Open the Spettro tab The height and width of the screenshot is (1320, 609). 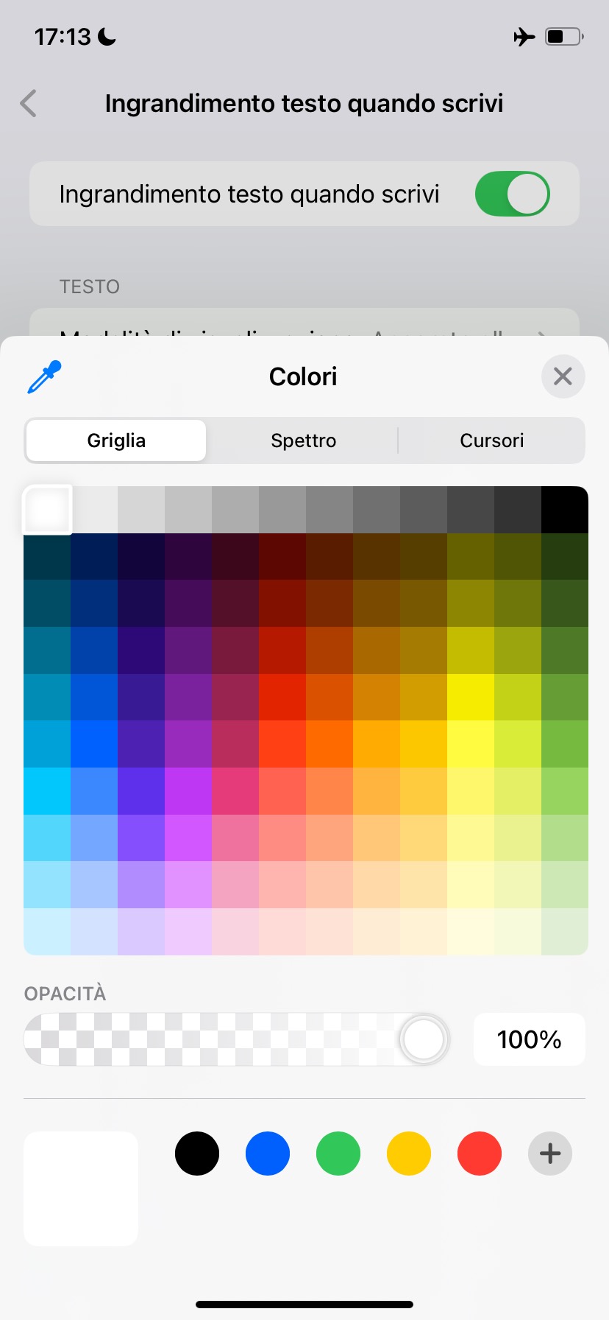[x=303, y=440]
